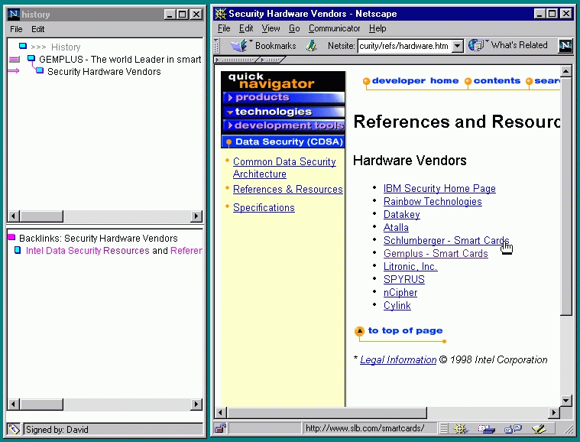Click inside the Netsite URL field
580x442 pixels.
pyautogui.click(x=404, y=46)
